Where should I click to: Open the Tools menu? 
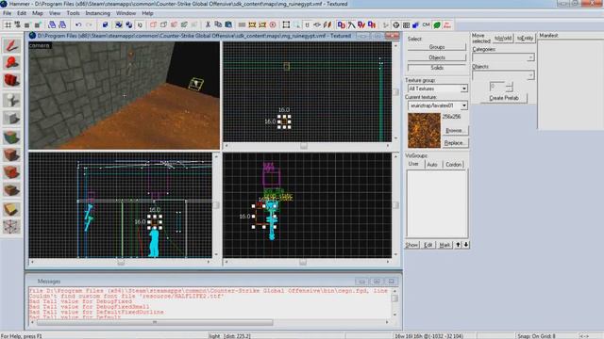(x=73, y=13)
